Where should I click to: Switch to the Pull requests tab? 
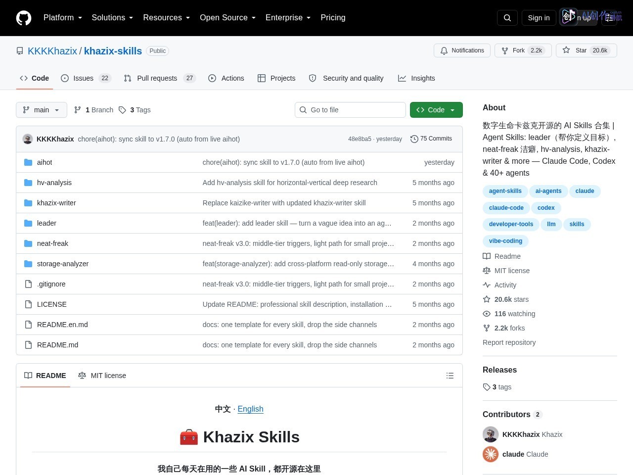(x=160, y=78)
